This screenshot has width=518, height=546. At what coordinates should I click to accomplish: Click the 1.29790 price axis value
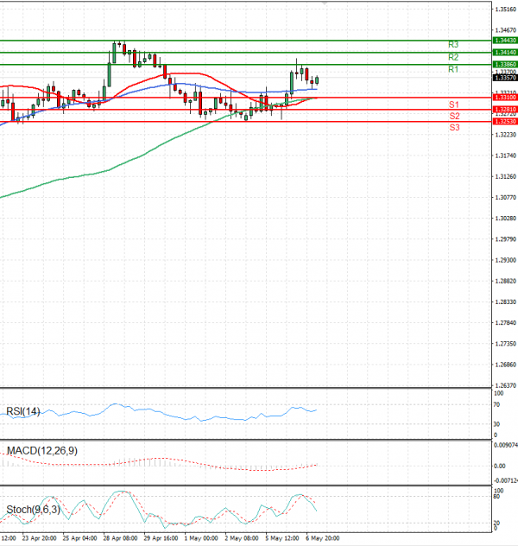pos(506,239)
